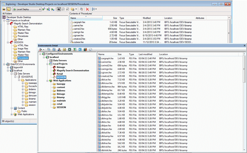This screenshot has width=247, height=153.
Task: Select cubess.fex in the Explorer file list
Action: pos(79,42)
